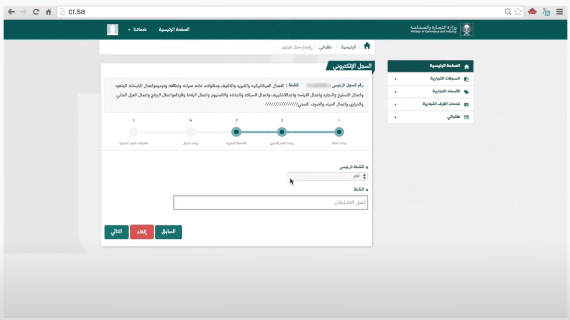This screenshot has height=320, width=570.
Task: Select step 4 بيانات السجل marker
Action: coord(191,132)
